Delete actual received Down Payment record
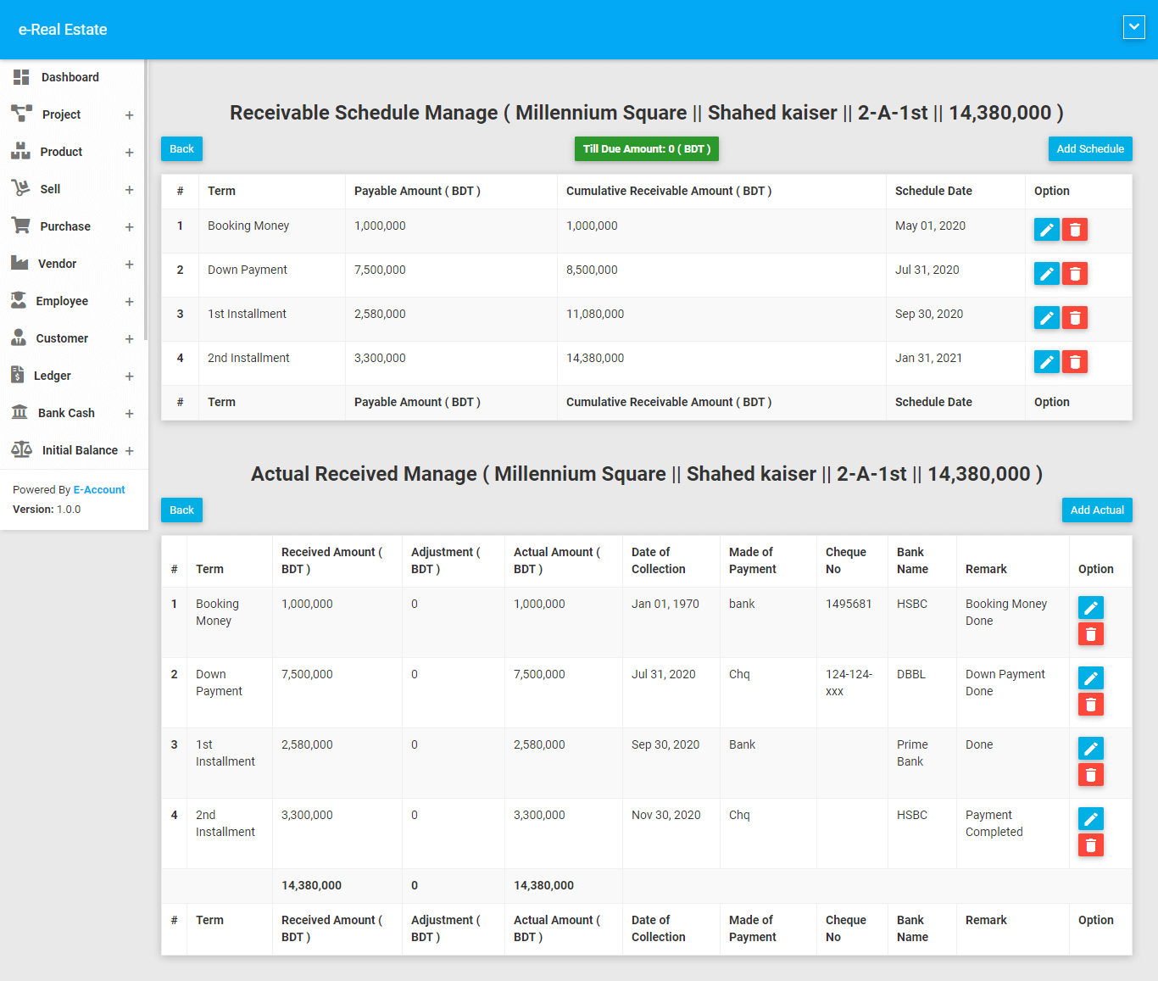The height and width of the screenshot is (981, 1158). pos(1090,705)
